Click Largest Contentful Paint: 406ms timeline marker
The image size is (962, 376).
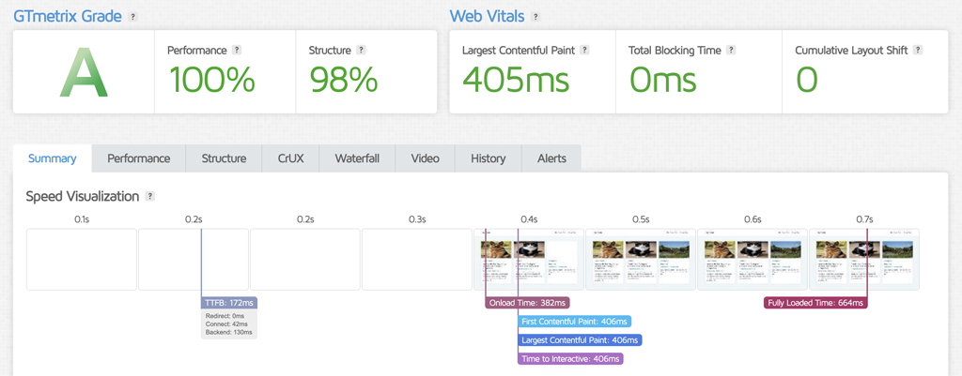(580, 339)
